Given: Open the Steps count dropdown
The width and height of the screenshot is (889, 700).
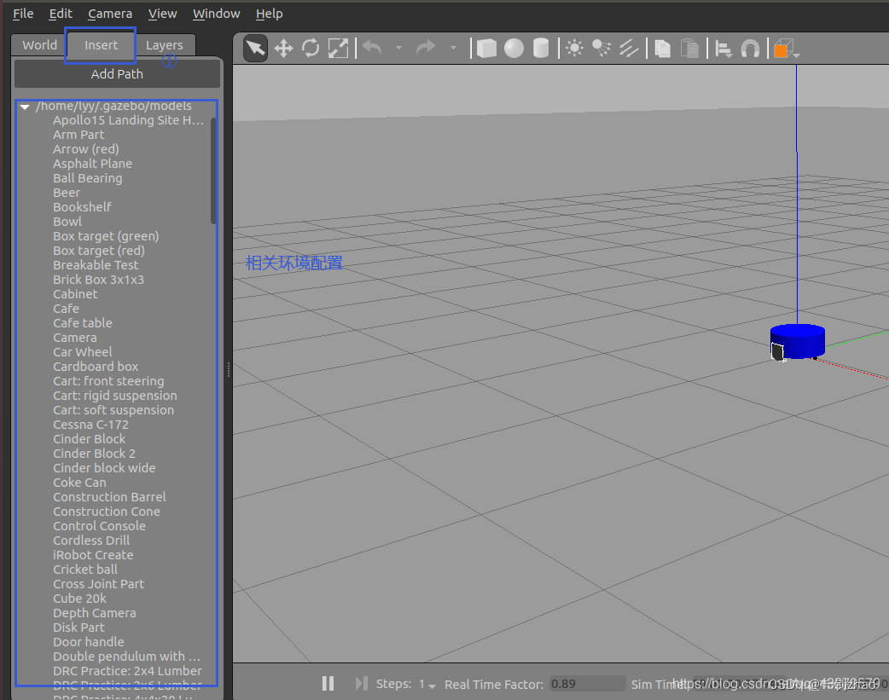Looking at the screenshot, I should (427, 684).
